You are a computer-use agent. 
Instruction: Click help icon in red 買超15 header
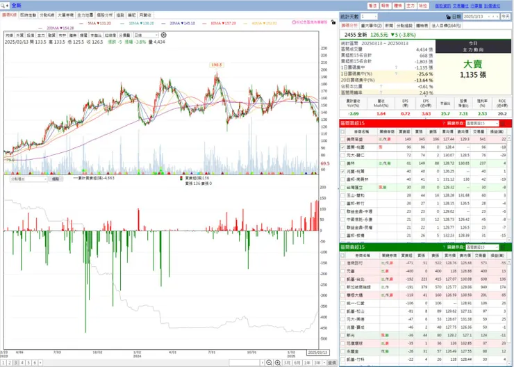pos(444,123)
